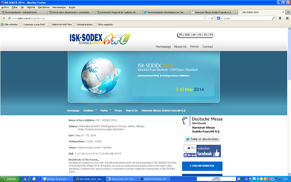Click the sodexfairs facebook banner

[x=208, y=151]
